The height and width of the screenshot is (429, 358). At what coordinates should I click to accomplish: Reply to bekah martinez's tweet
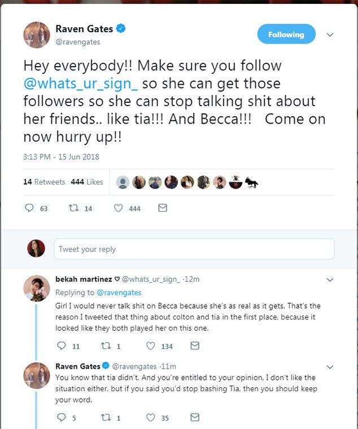(62, 345)
